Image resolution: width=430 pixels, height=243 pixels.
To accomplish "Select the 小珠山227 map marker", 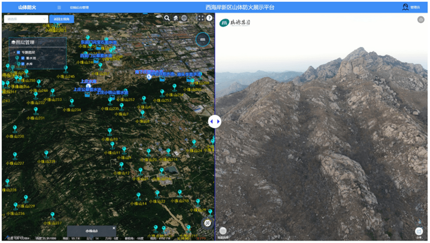I will 15,156.
